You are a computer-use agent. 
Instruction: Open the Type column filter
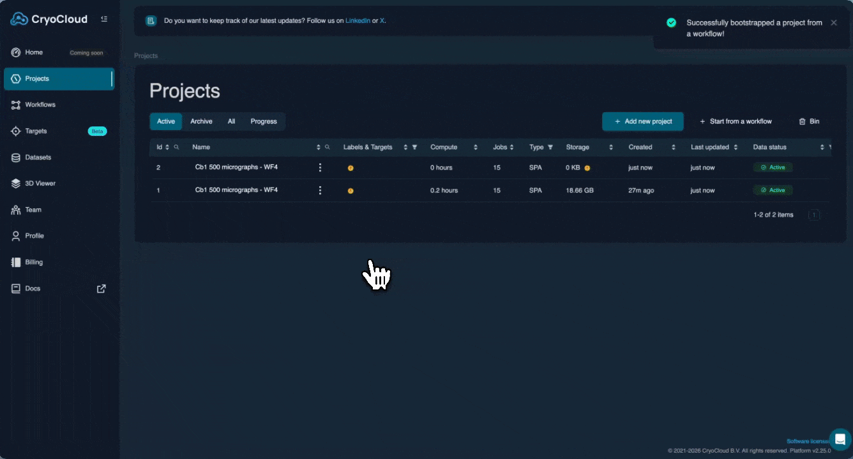tap(550, 147)
